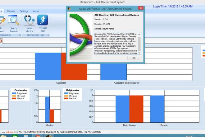Expand Recruitment Tests group launcher
205x137 pixels.
[48, 35]
